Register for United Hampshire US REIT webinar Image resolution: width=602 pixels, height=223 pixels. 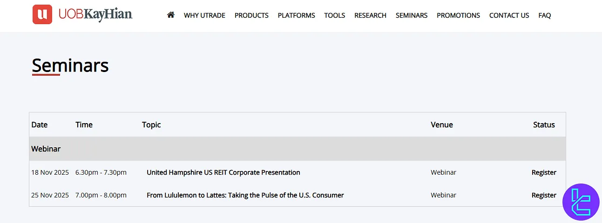pos(544,172)
